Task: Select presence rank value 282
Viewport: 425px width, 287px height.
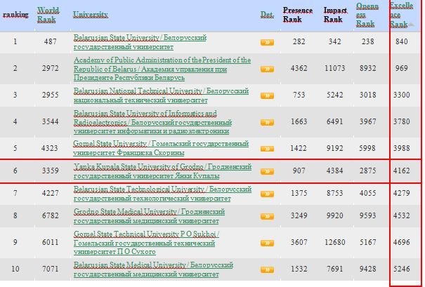Action: coord(299,41)
